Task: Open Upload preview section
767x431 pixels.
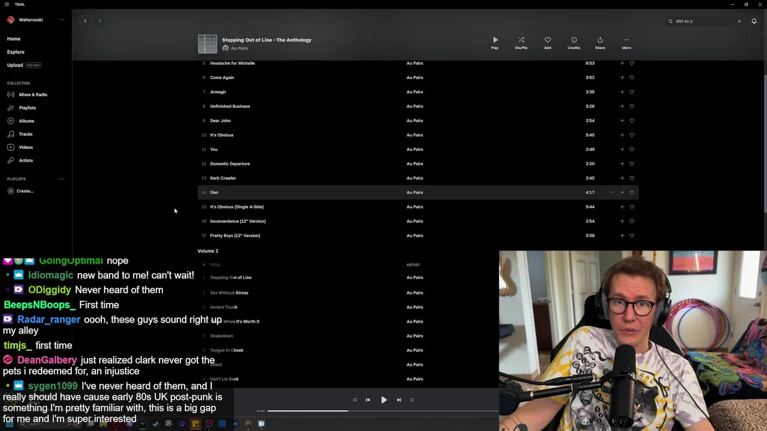Action: coord(23,65)
